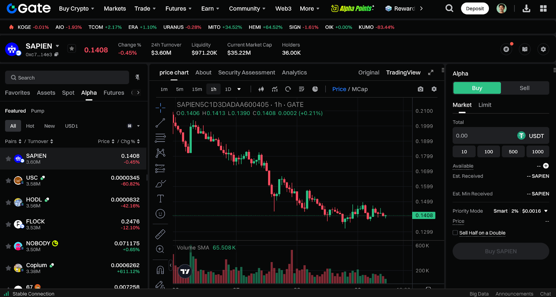The image size is (556, 297).
Task: Select the 15m timeframe
Action: coord(197,89)
